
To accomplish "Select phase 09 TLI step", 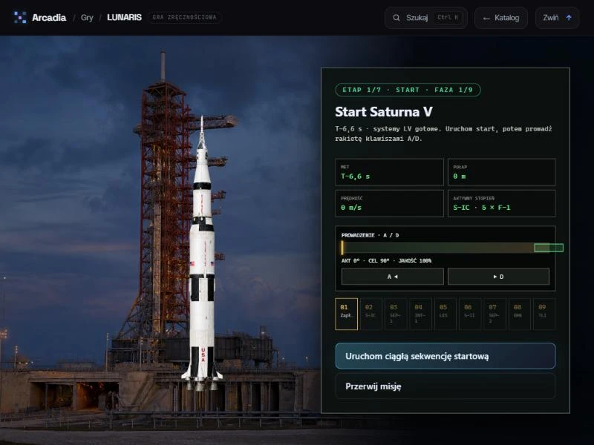I will pos(544,314).
